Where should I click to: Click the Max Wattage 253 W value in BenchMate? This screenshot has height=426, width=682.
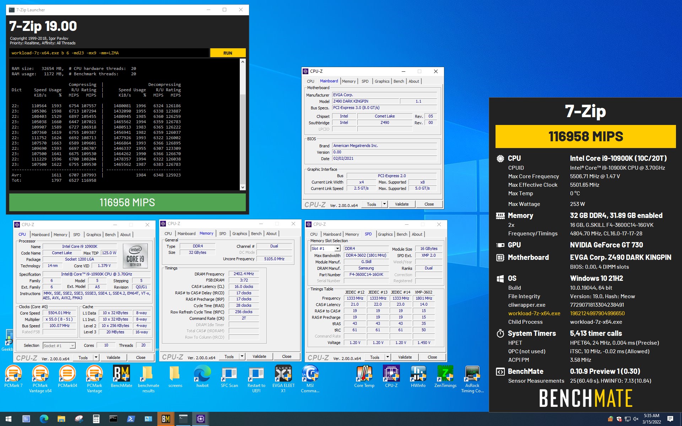pyautogui.click(x=578, y=204)
